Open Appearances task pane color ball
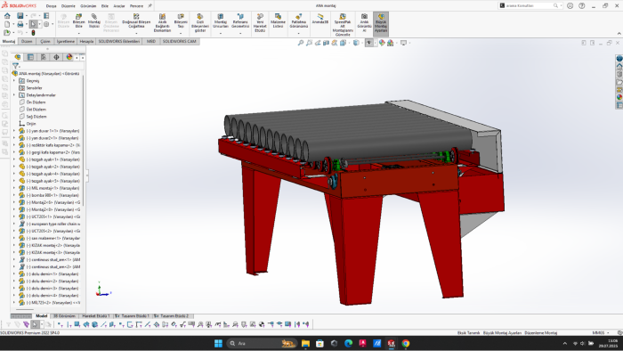Image resolution: width=623 pixels, height=351 pixels. 619,97
